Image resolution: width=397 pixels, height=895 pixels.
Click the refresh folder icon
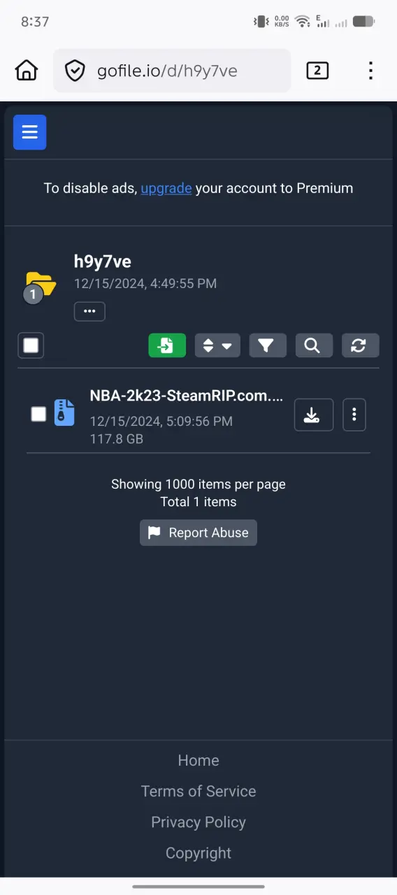[360, 345]
